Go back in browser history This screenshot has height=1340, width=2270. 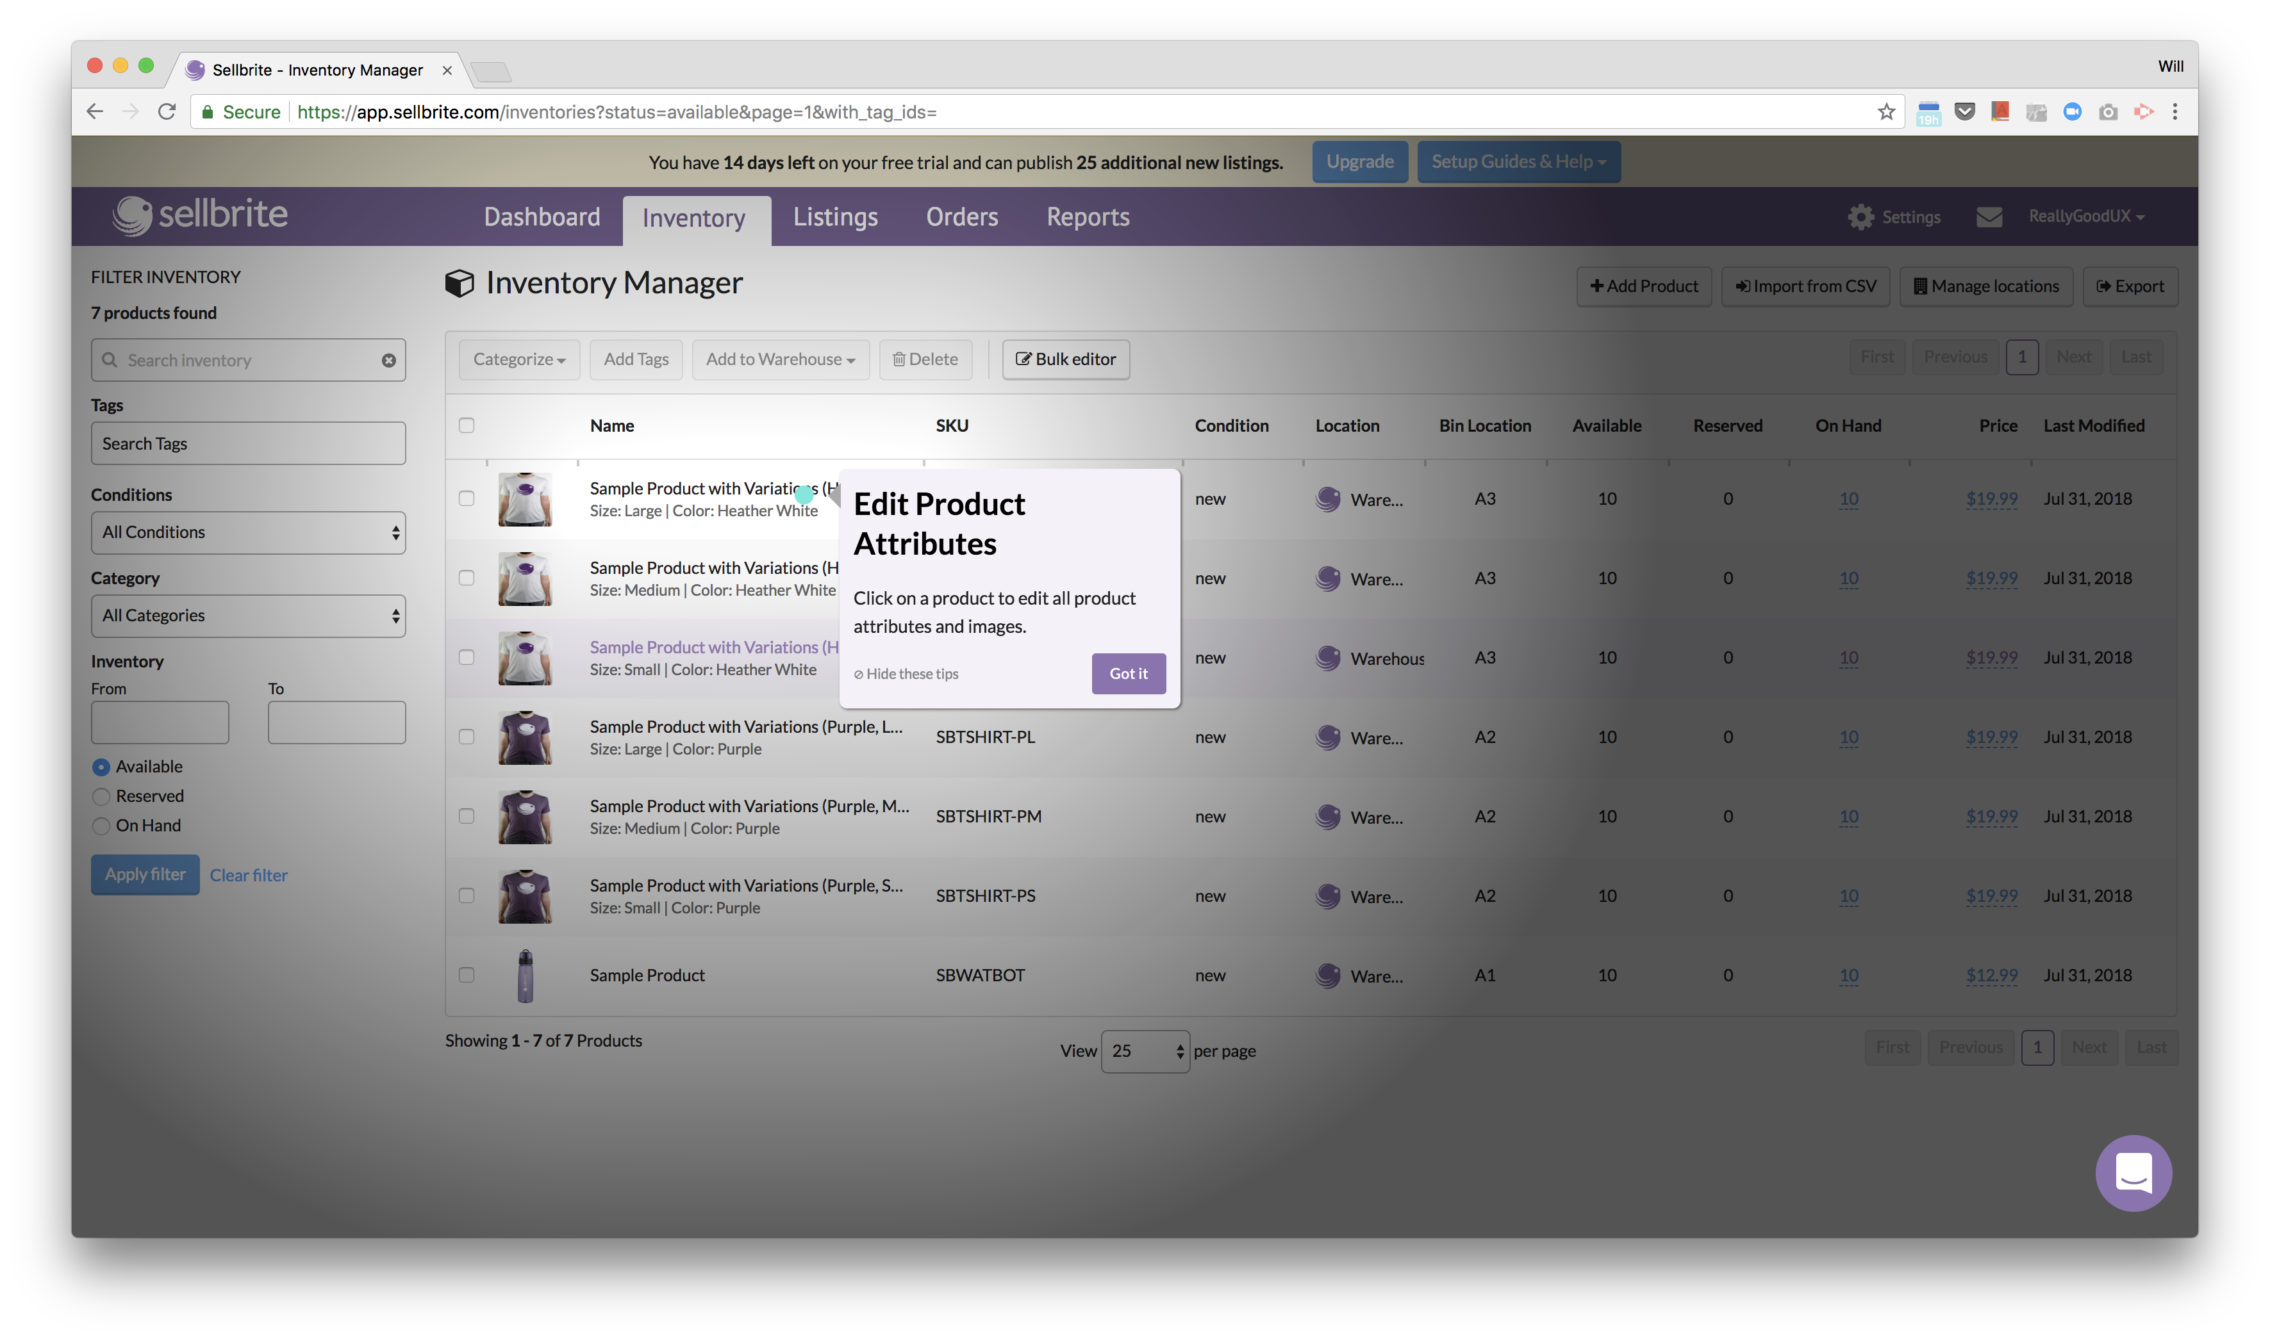coord(95,112)
